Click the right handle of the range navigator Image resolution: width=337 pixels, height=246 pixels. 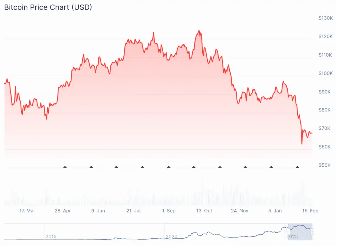pyautogui.click(x=312, y=232)
